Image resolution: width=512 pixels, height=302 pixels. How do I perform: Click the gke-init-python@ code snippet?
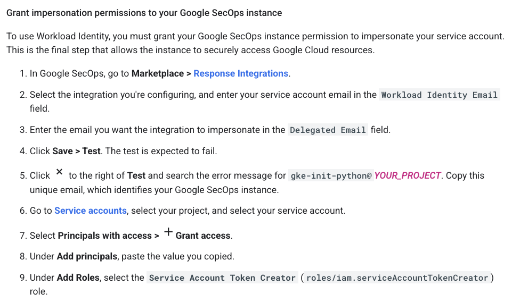coord(331,175)
